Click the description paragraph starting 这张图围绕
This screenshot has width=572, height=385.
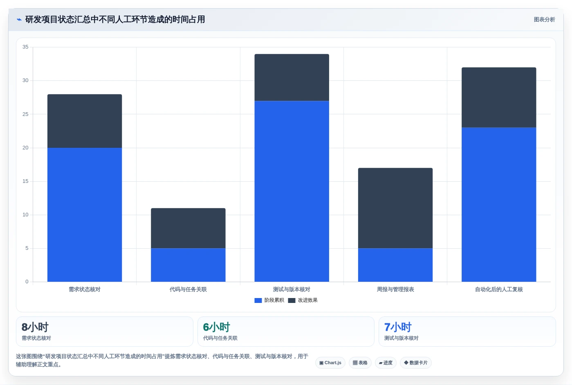(x=162, y=361)
